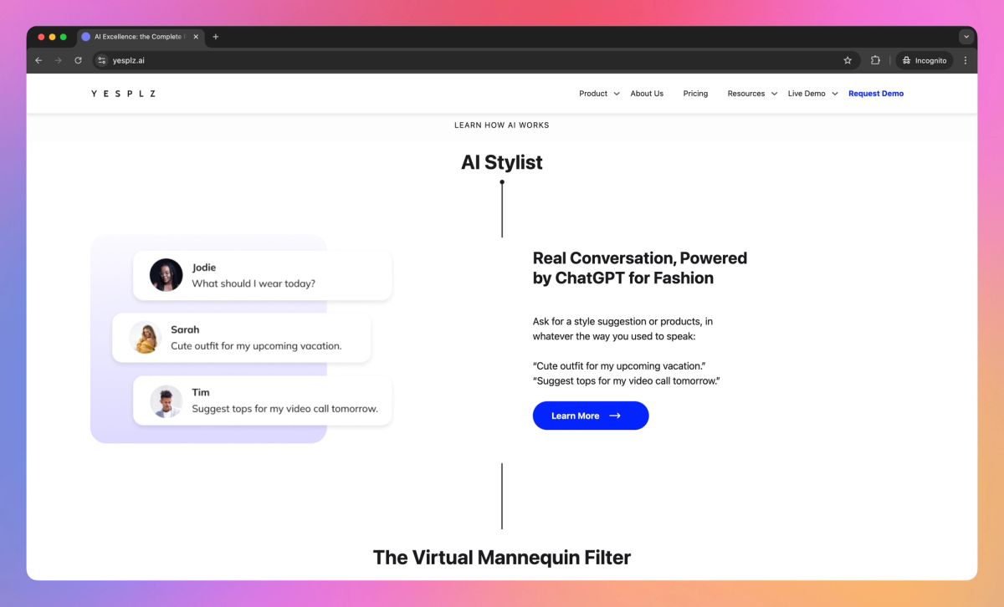Click the AI Stylist heading
The height and width of the screenshot is (607, 1004).
pos(502,162)
